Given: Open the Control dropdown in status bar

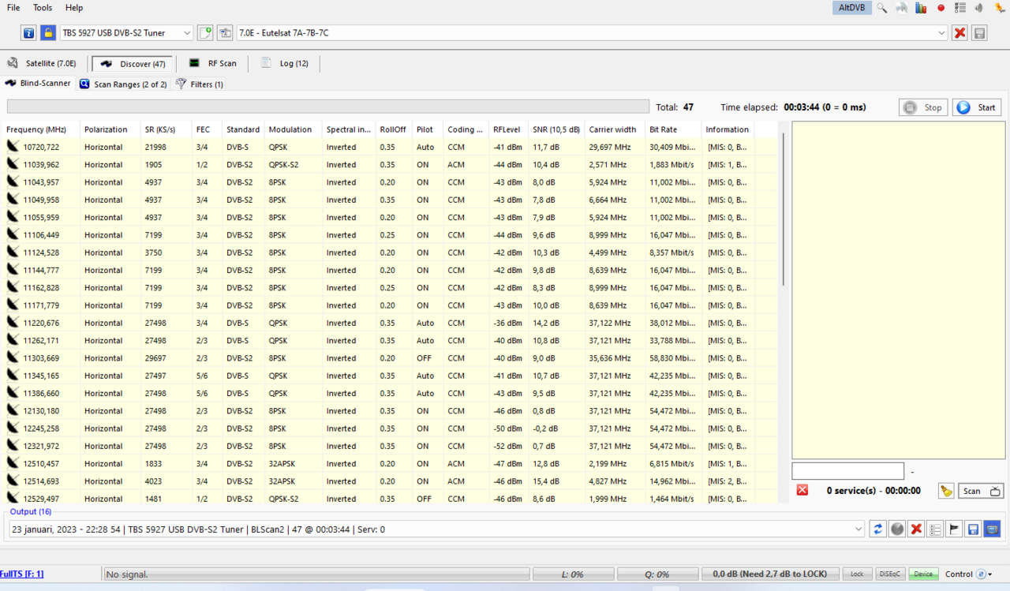Looking at the screenshot, I should [x=989, y=574].
